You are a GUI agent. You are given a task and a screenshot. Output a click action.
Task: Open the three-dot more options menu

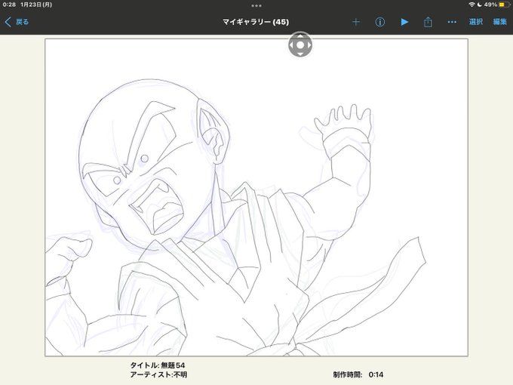pos(452,22)
